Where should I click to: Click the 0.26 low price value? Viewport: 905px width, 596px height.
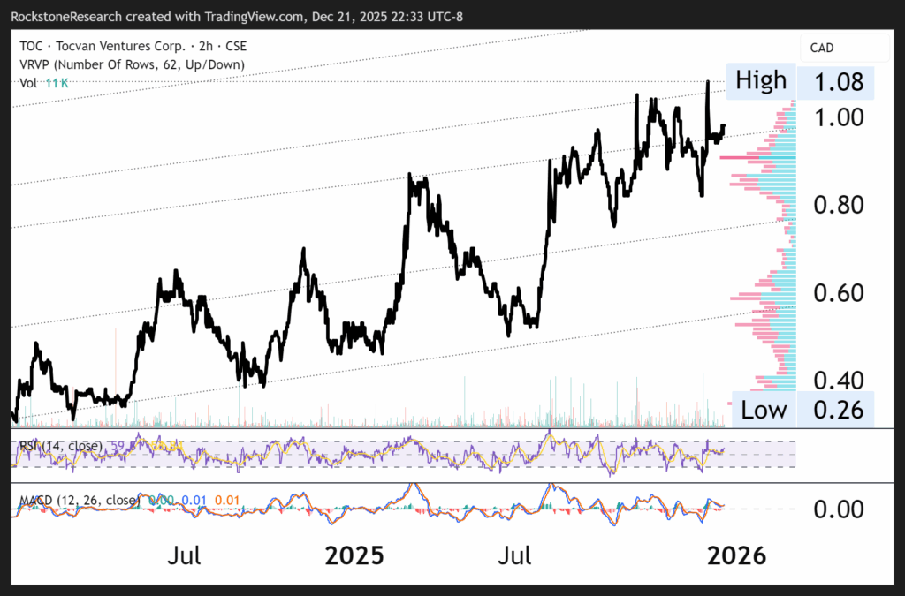click(x=835, y=410)
